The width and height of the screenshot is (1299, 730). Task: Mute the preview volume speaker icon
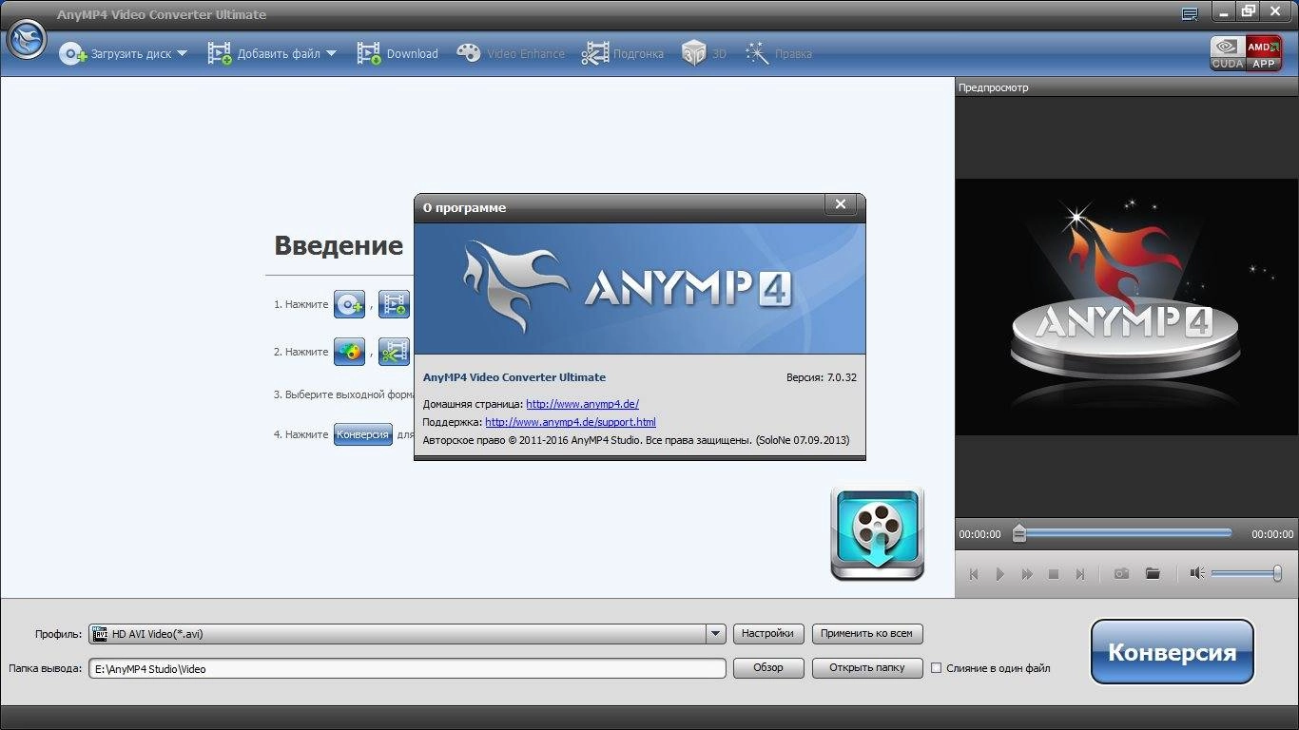pyautogui.click(x=1197, y=573)
